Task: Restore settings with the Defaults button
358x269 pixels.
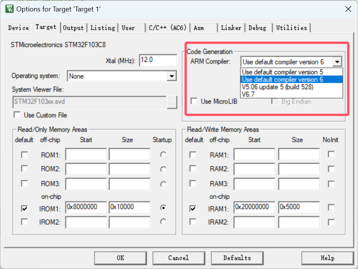Action: pyautogui.click(x=237, y=258)
